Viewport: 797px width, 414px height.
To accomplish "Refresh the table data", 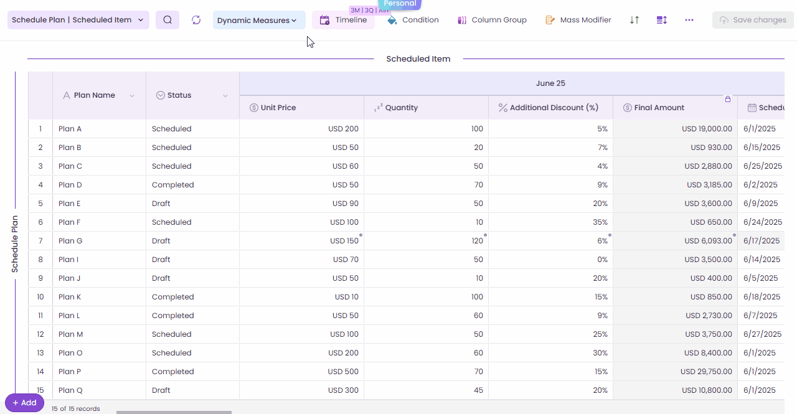I will point(196,19).
